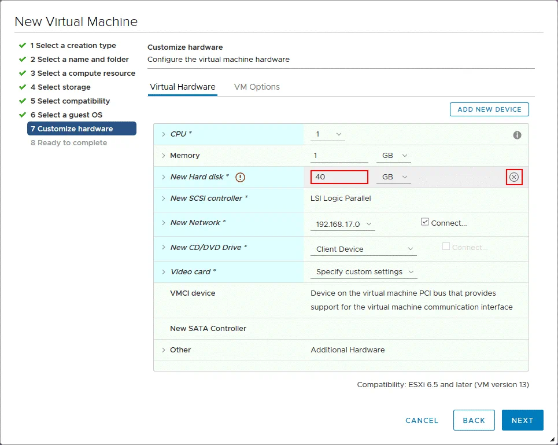Image resolution: width=558 pixels, height=445 pixels.
Task: Go to step 4 Select storage
Action: point(60,87)
